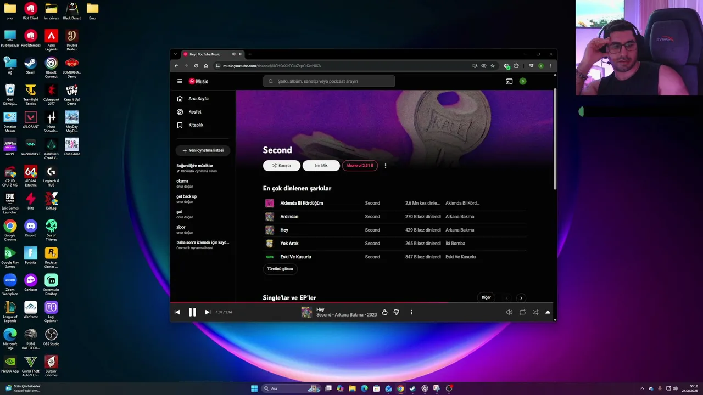
Task: Focus the song search input field
Action: [329, 81]
